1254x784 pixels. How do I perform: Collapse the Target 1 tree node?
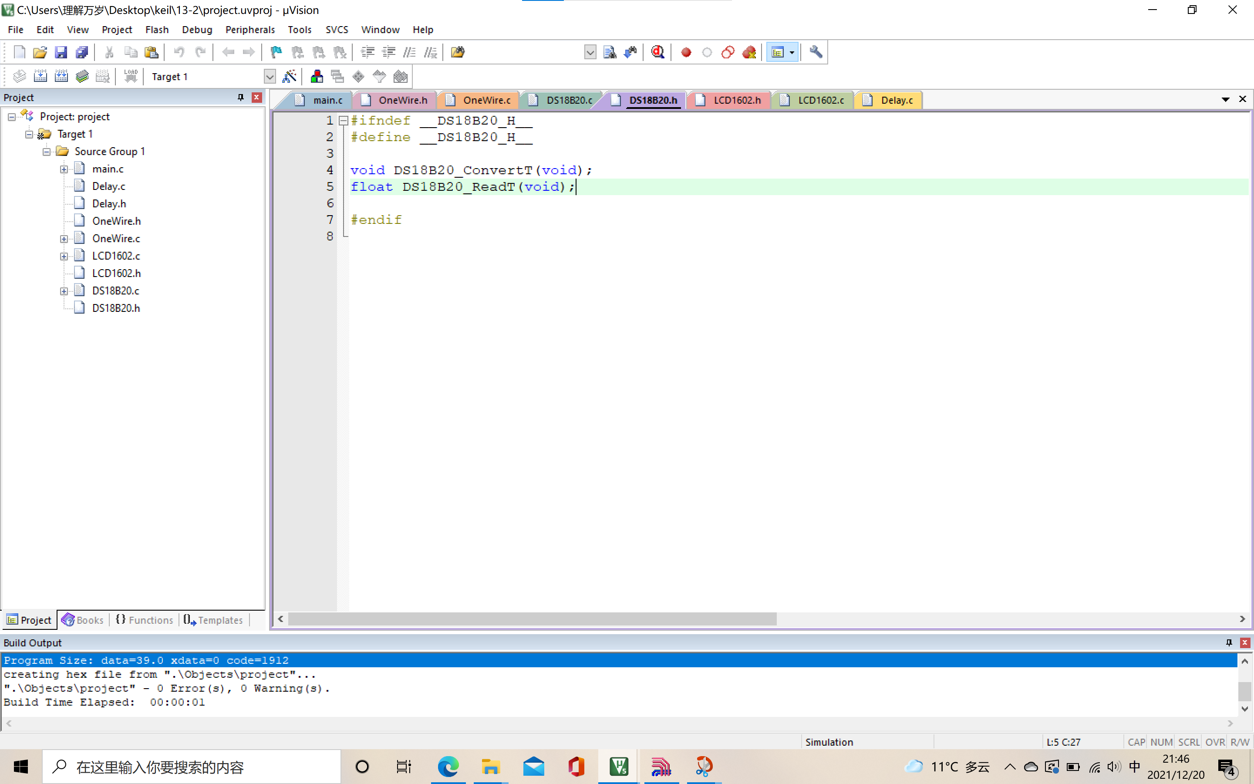tap(29, 134)
